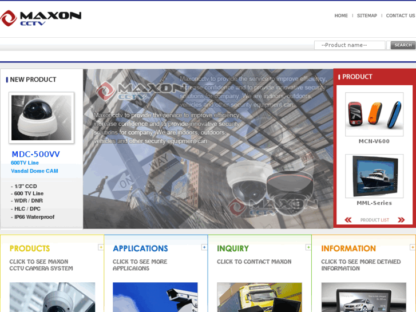
Task: Click the 600 TV Line spec line
Action: tap(27, 193)
